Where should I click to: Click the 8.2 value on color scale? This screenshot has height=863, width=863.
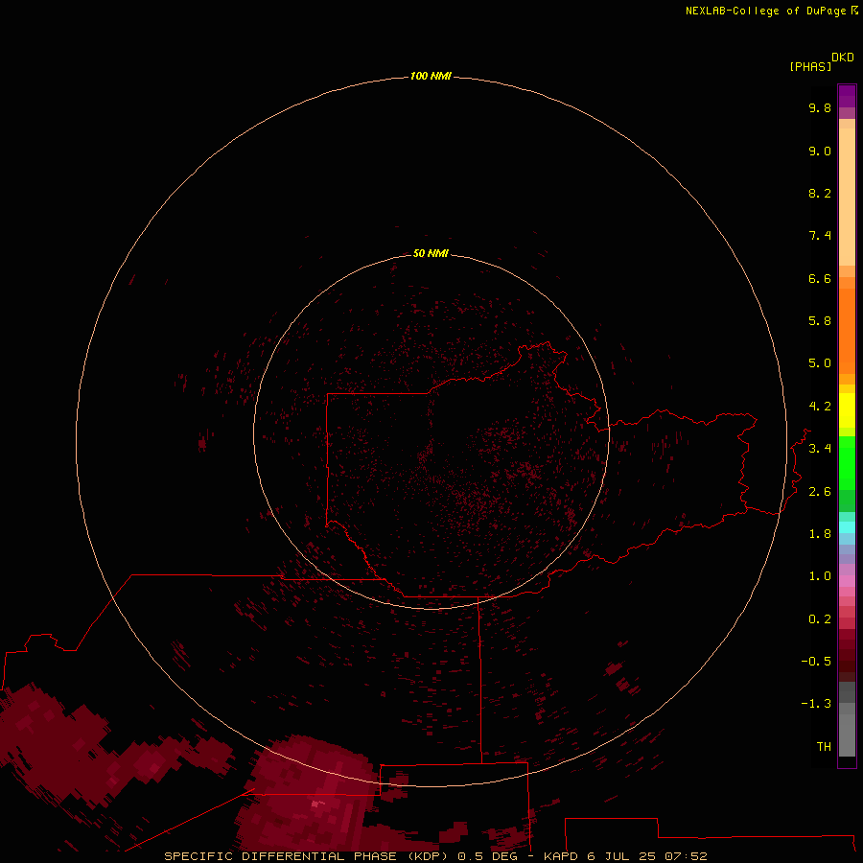(x=820, y=193)
